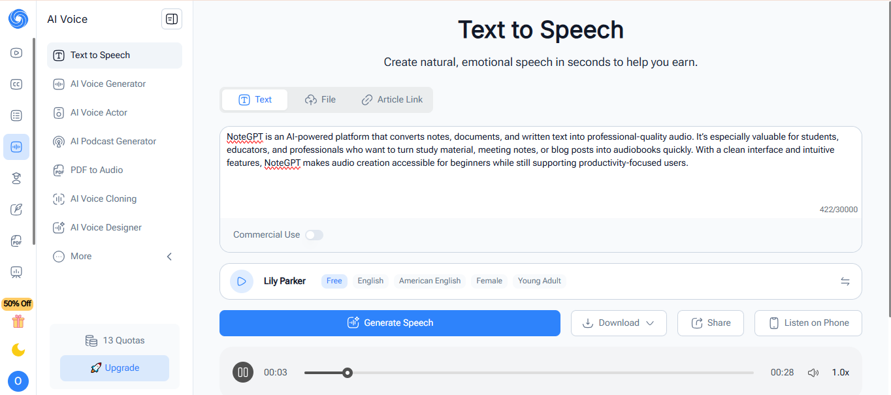This screenshot has height=395, width=891.
Task: Change the 1.0x playback speed
Action: 840,372
